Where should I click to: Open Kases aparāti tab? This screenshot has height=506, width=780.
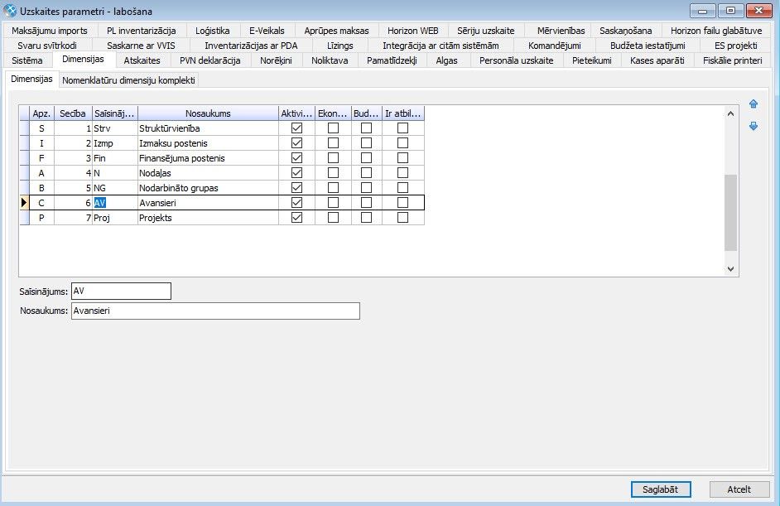pyautogui.click(x=657, y=60)
